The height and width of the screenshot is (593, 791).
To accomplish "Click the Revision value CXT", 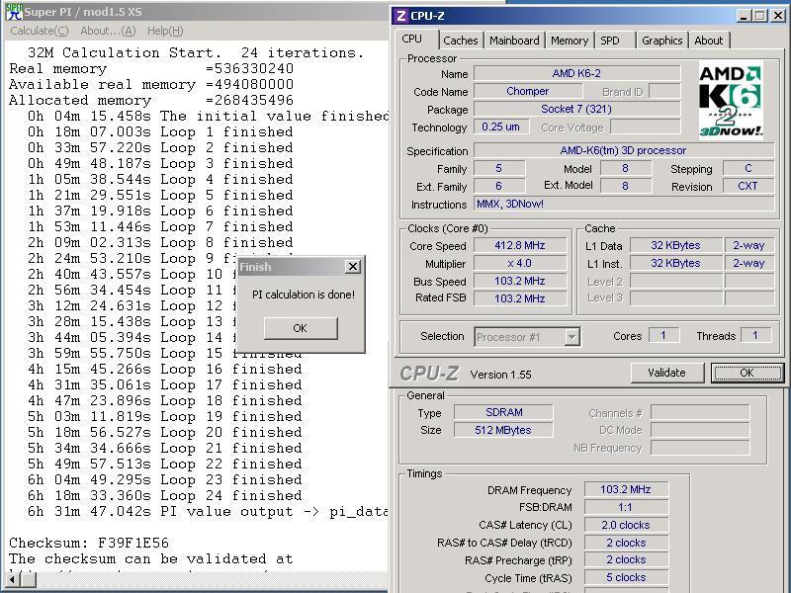I will 748,186.
